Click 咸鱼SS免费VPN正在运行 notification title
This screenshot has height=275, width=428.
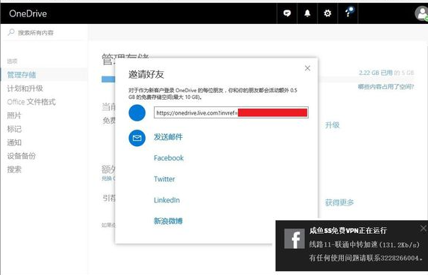[348, 231]
